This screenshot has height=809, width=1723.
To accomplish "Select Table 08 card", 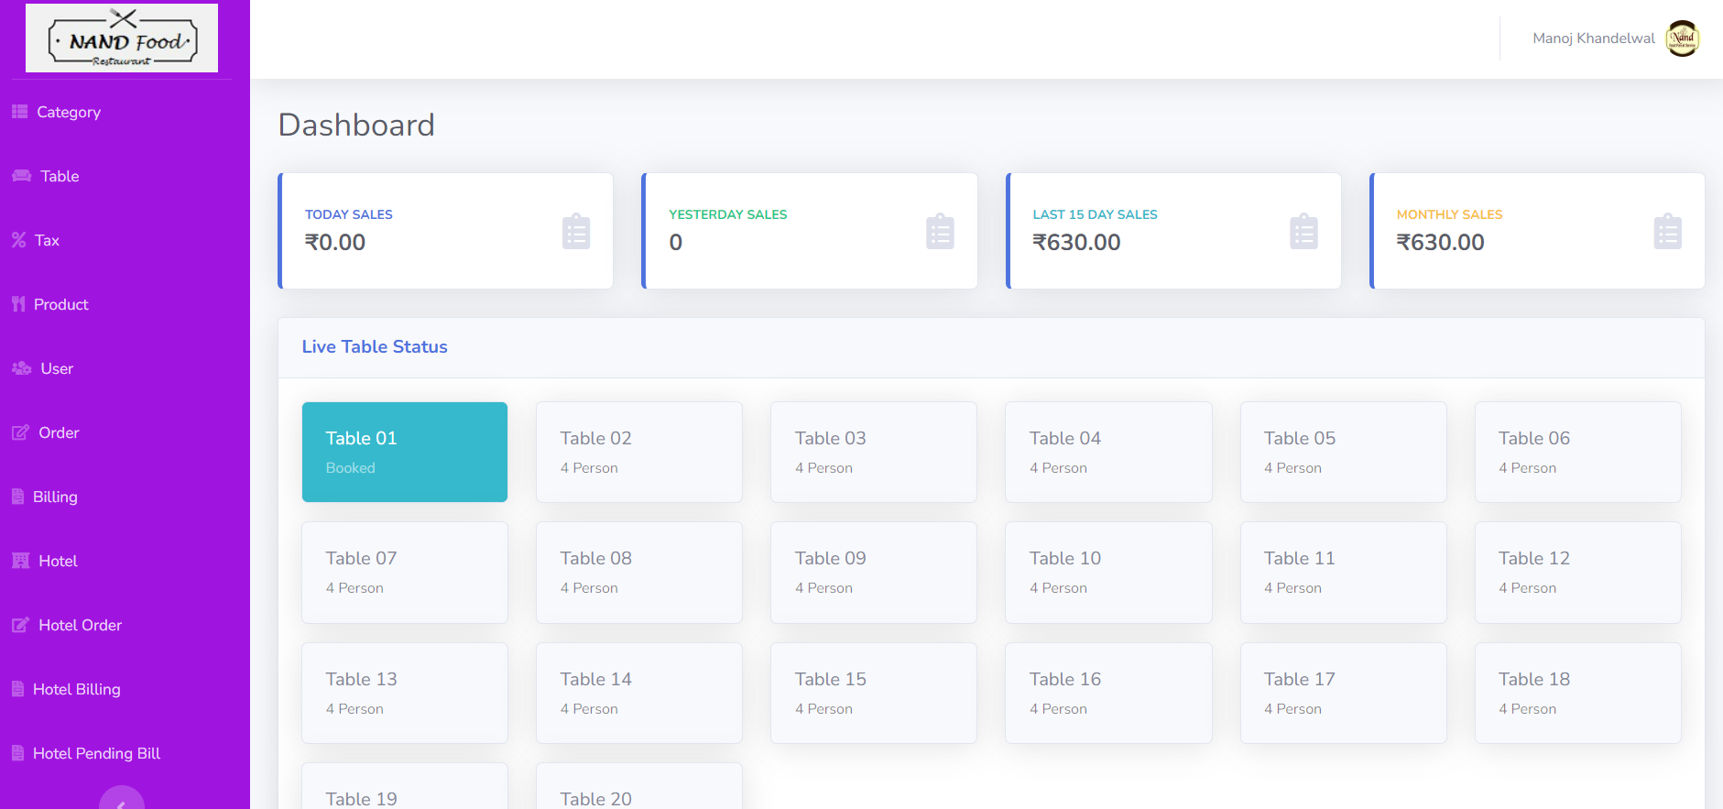I will coord(638,573).
